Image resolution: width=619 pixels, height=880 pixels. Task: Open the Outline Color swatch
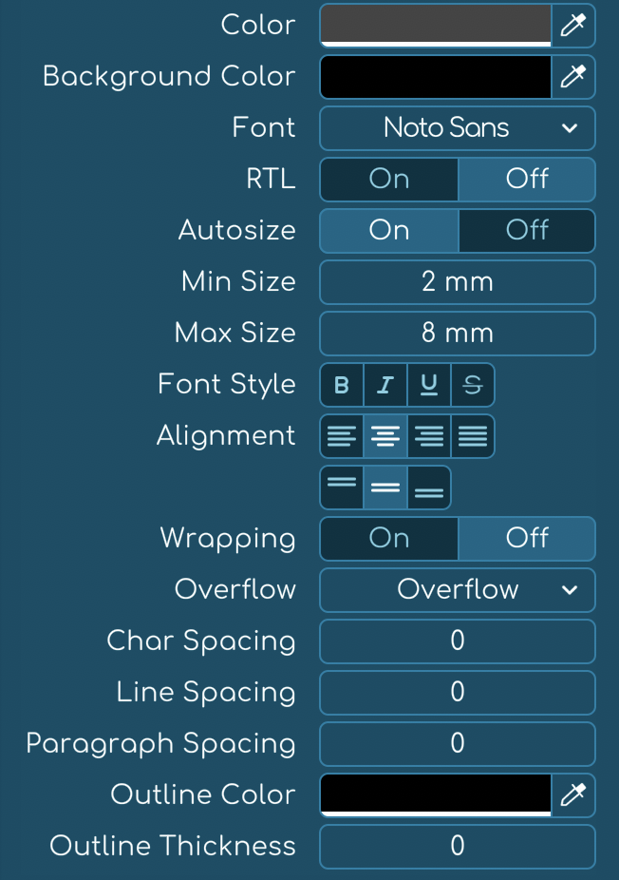(436, 795)
